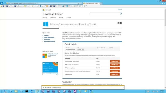Download the readme htm file
The width and height of the screenshot is (166, 93).
[x=115, y=74]
